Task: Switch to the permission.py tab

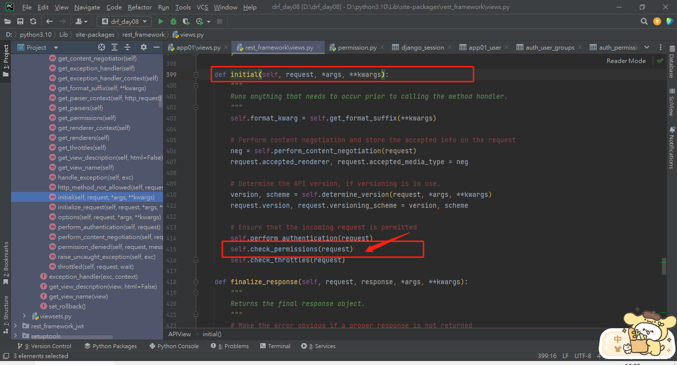Action: (357, 48)
